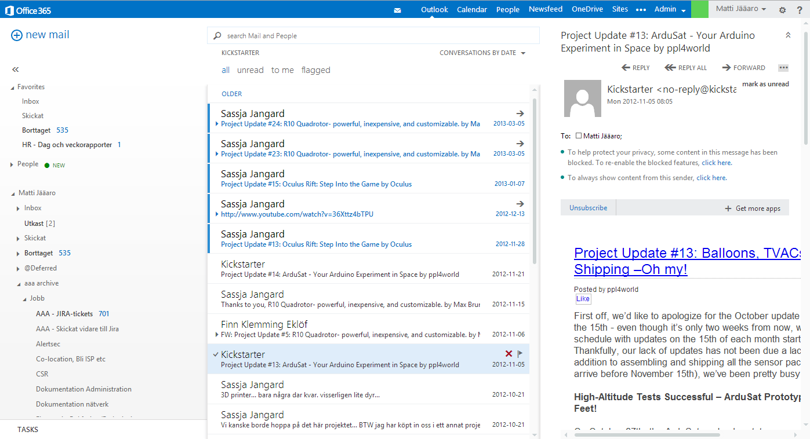810x439 pixels.
Task: Open the mail envelope icon in top bar
Action: (x=397, y=10)
